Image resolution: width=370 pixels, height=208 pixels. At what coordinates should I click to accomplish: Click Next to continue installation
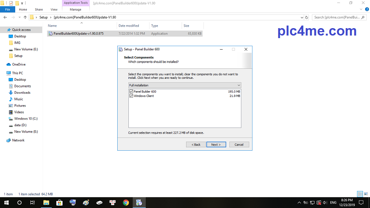click(216, 144)
